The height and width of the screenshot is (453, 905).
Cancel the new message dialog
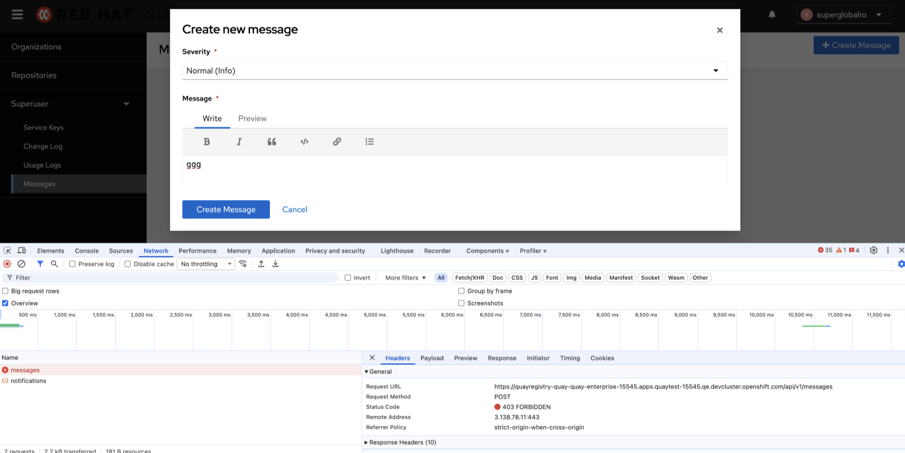[x=295, y=210]
